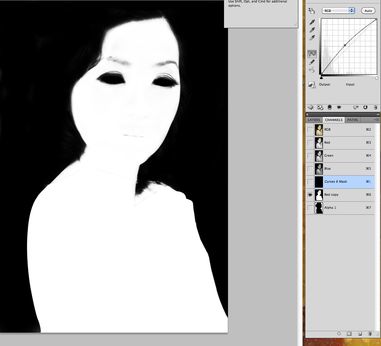The width and height of the screenshot is (381, 346).
Task: Hide the Red copy channel
Action: (310, 195)
